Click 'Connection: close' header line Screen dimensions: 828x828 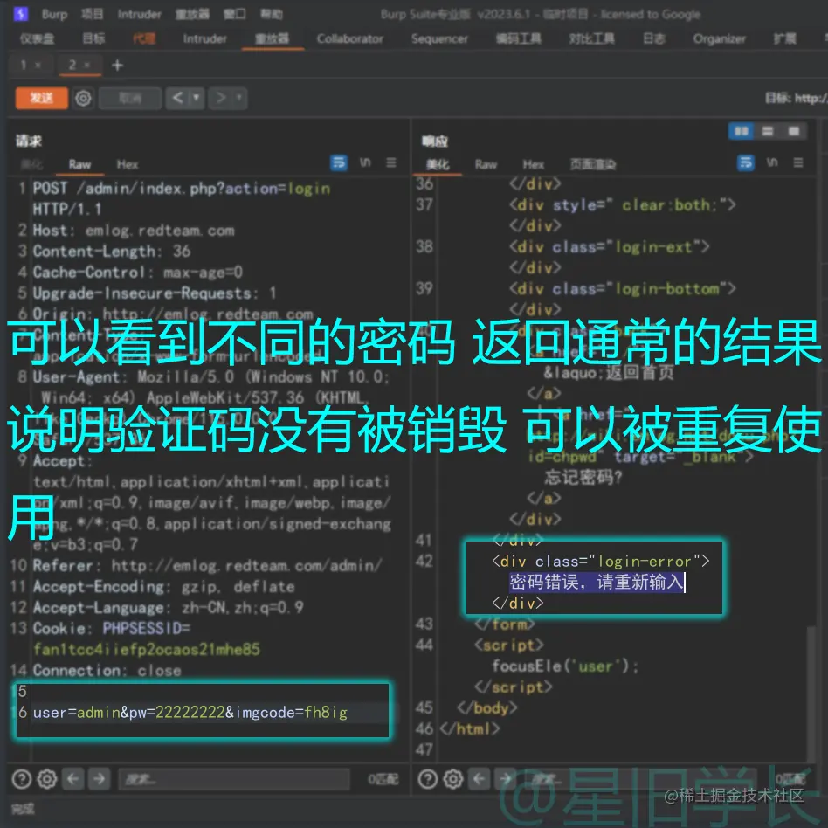point(107,670)
